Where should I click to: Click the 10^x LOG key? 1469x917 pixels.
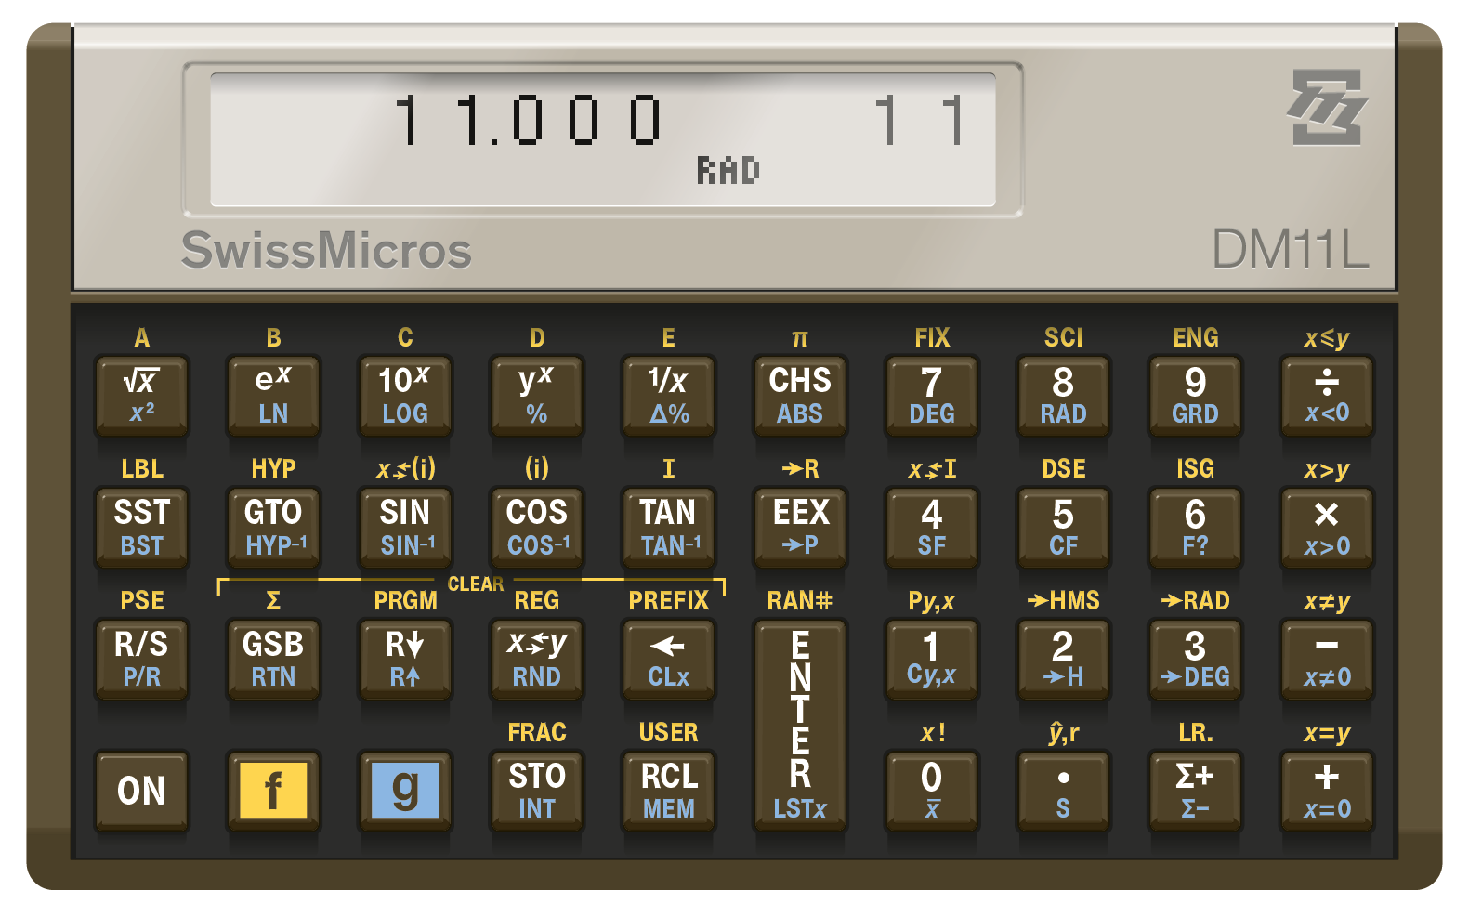405,396
